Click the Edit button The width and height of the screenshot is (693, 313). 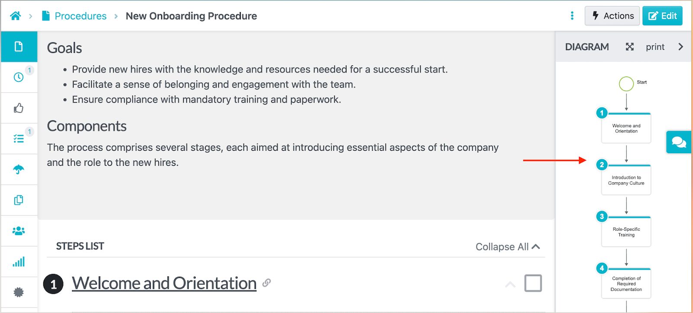point(662,16)
